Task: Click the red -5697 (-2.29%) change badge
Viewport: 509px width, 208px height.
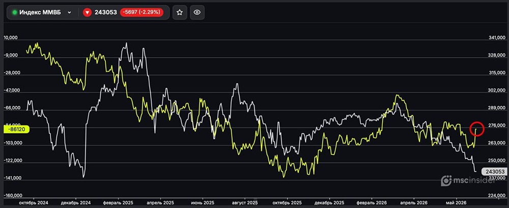Action: coord(141,13)
